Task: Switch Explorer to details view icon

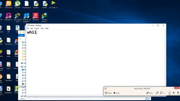Action: pos(147,98)
